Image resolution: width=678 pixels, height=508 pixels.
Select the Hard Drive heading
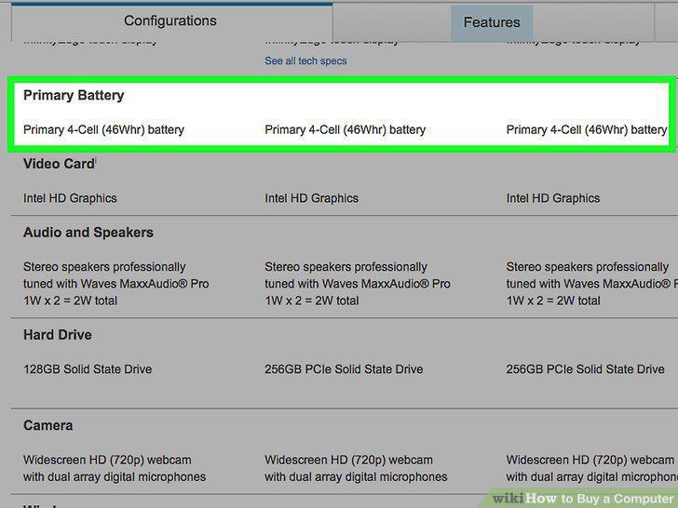click(58, 335)
